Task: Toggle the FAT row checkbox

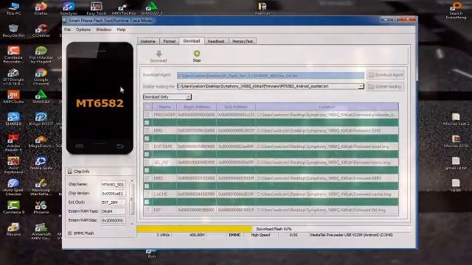Action: (147, 210)
